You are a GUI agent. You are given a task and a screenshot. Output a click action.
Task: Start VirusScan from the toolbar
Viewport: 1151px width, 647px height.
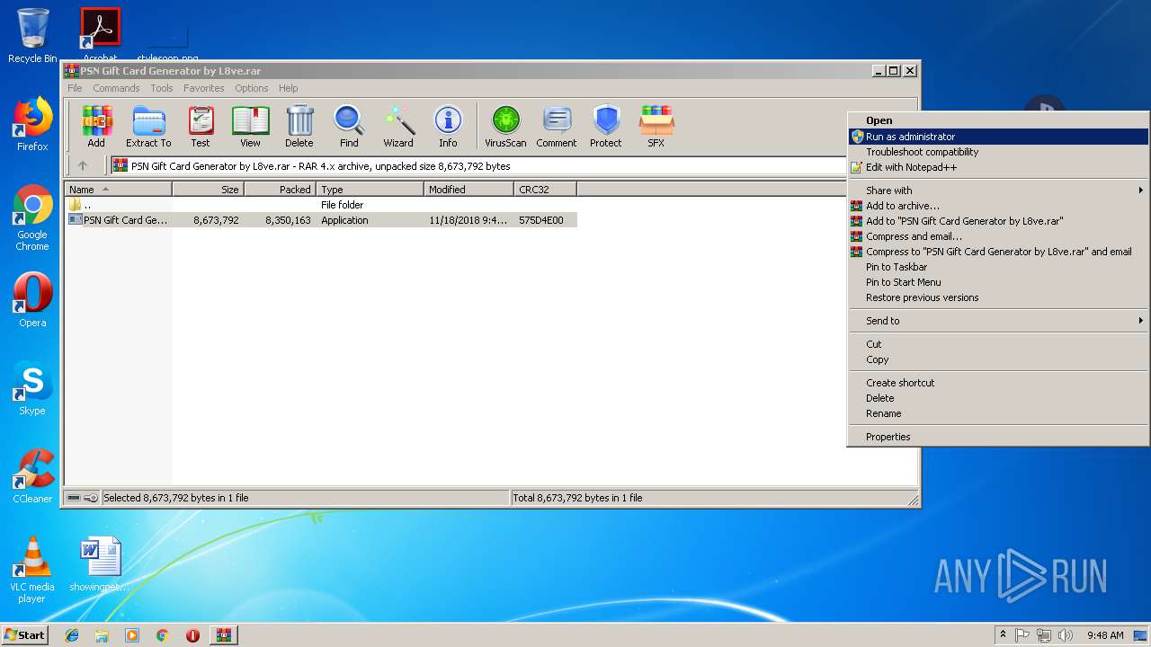point(505,126)
